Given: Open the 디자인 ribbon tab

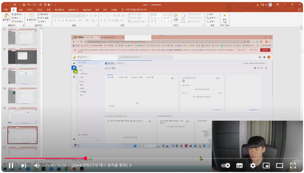Looking at the screenshot, I should [40, 10].
